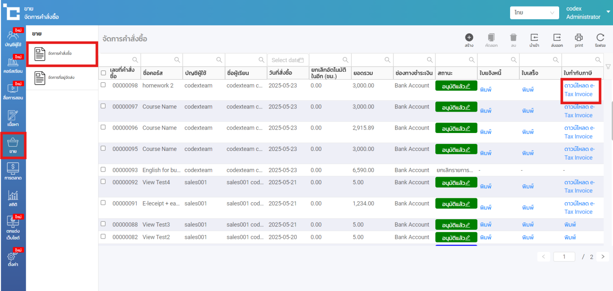
Task: Go to next page using pagination arrow
Action: (x=603, y=257)
